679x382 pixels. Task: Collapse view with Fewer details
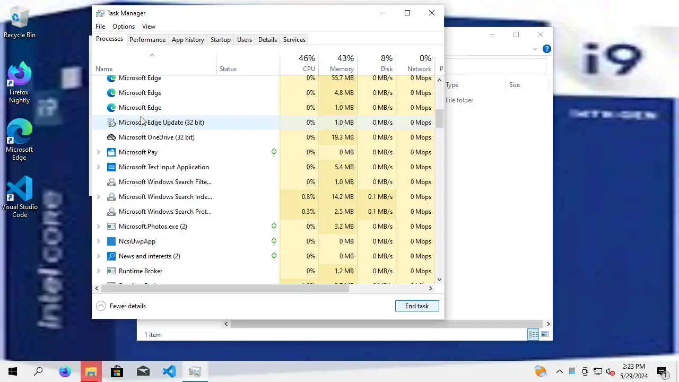pyautogui.click(x=121, y=306)
